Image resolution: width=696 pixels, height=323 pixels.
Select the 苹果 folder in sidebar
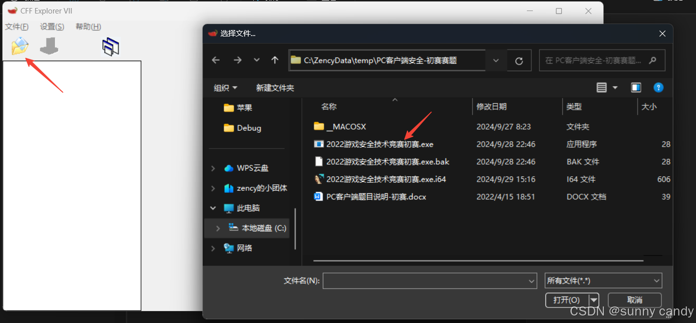238,108
